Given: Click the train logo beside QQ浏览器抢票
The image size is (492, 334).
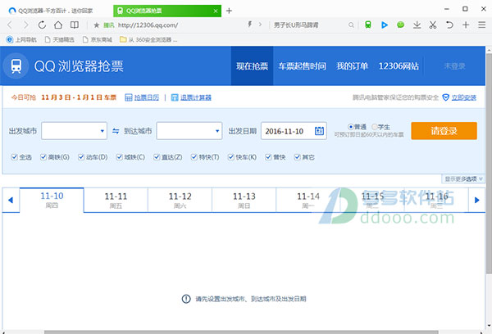Looking at the screenshot, I should click(x=16, y=66).
